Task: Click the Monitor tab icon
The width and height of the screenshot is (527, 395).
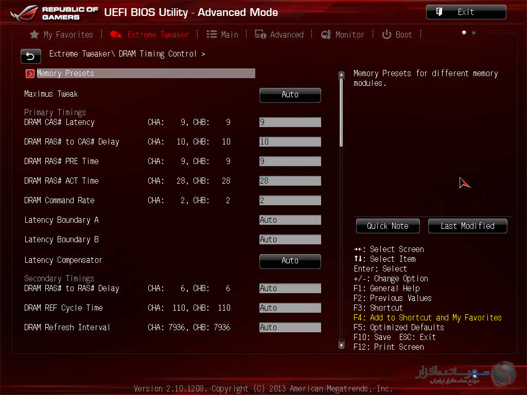Action: pyautogui.click(x=326, y=34)
